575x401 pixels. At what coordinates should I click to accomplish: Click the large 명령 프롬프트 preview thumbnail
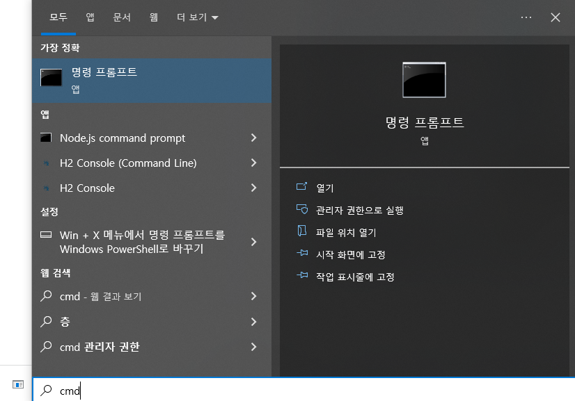coord(424,80)
